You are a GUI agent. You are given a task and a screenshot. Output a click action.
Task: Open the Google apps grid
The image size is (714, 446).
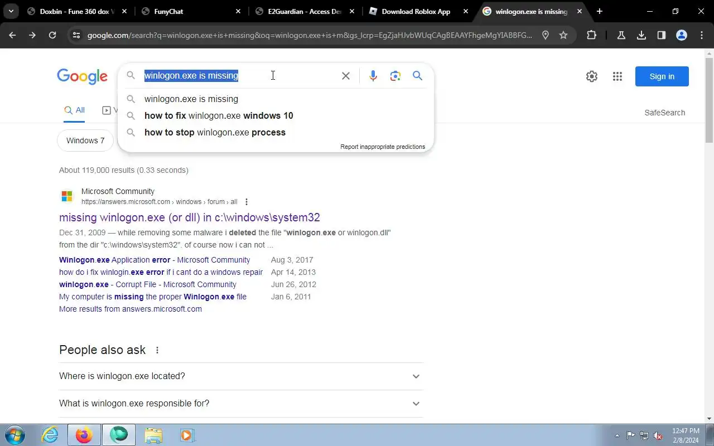pyautogui.click(x=617, y=76)
